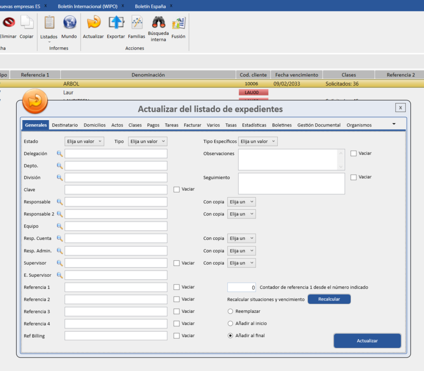Open the Mundo globe report
Viewport: 424px width, 371px height.
69,23
